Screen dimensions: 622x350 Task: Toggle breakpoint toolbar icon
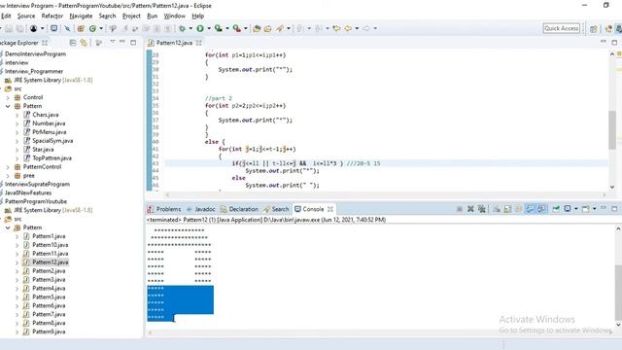67,28
